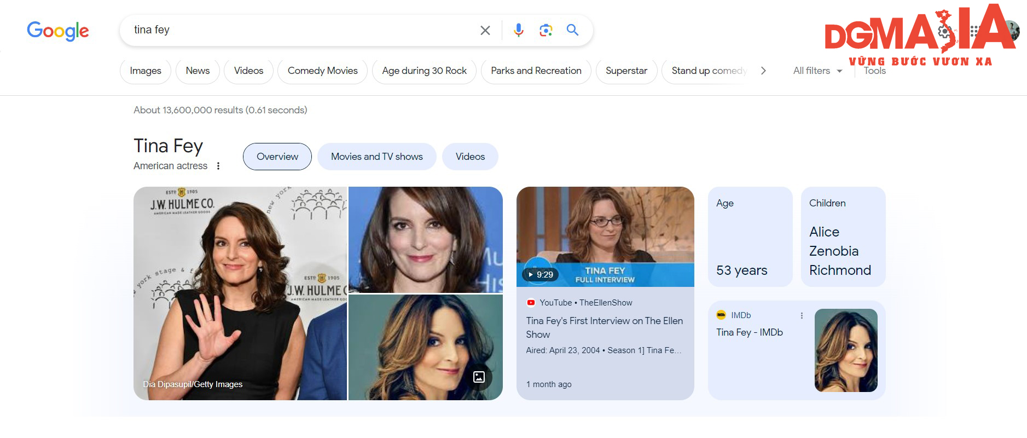Filter results by Images

pos(146,71)
